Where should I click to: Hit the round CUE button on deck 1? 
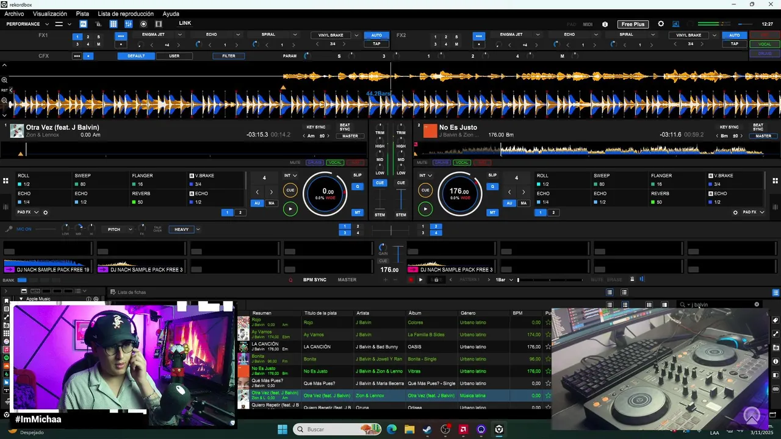click(290, 190)
